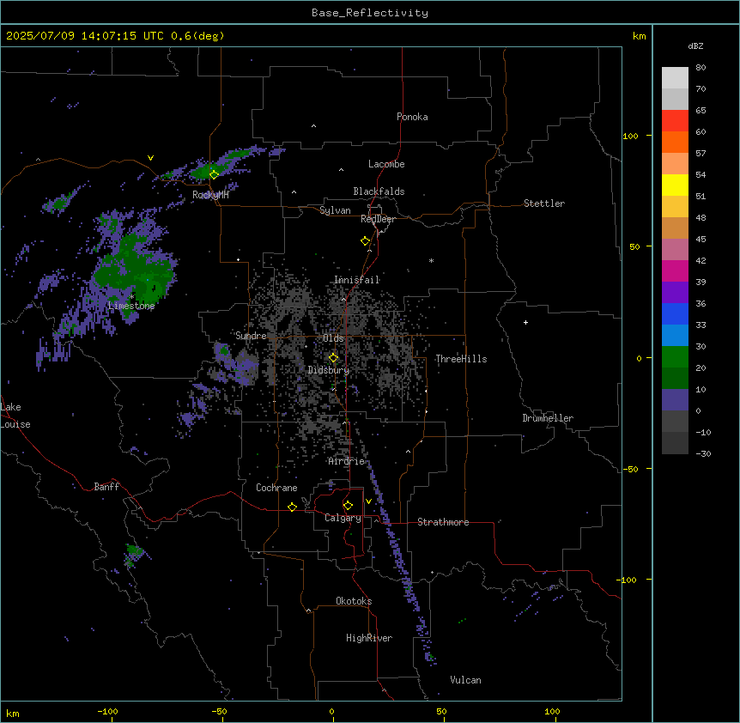
Task: Click the Calgary city label
Action: 343,518
